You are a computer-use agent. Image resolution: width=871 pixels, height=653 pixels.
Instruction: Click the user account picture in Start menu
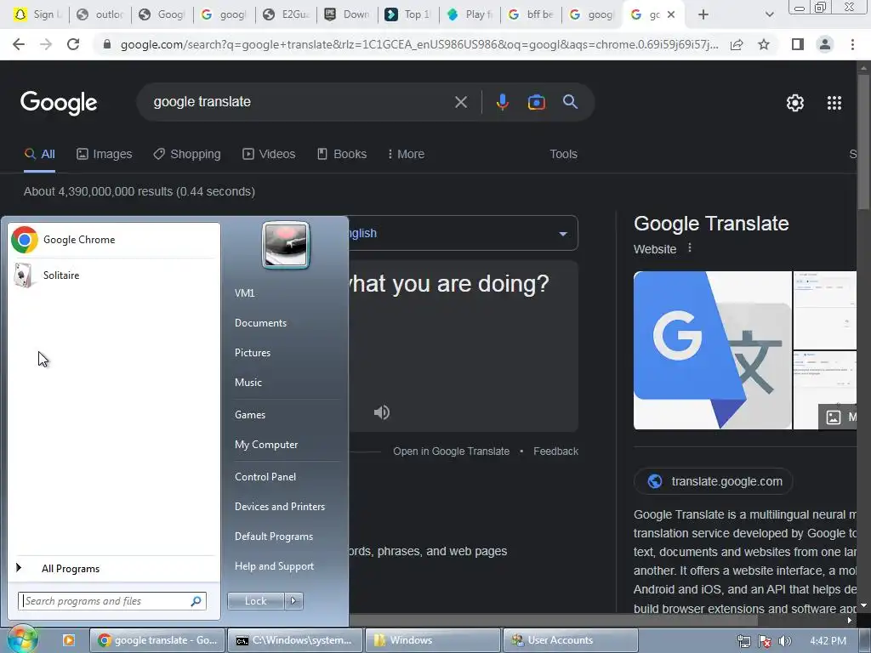pyautogui.click(x=286, y=245)
